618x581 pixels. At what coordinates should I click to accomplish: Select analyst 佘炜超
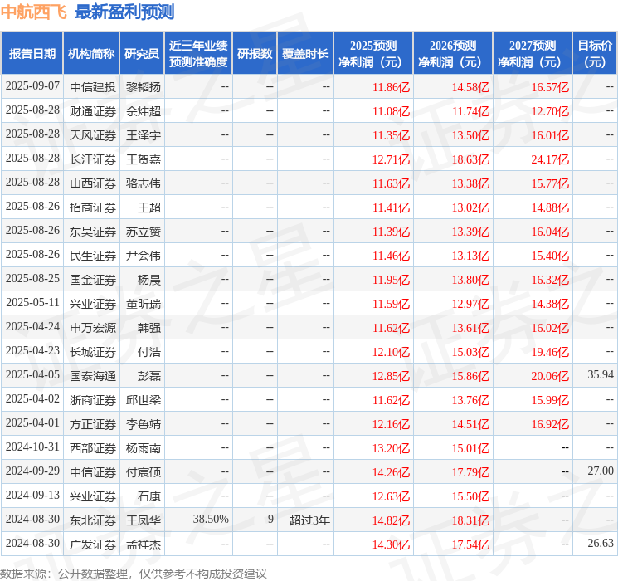(x=144, y=111)
